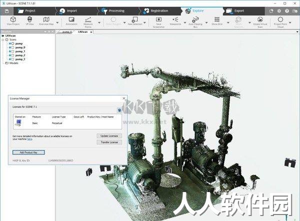Open the Overview Map tool
Viewport: 300px width, 221px height.
[x=46, y=21]
